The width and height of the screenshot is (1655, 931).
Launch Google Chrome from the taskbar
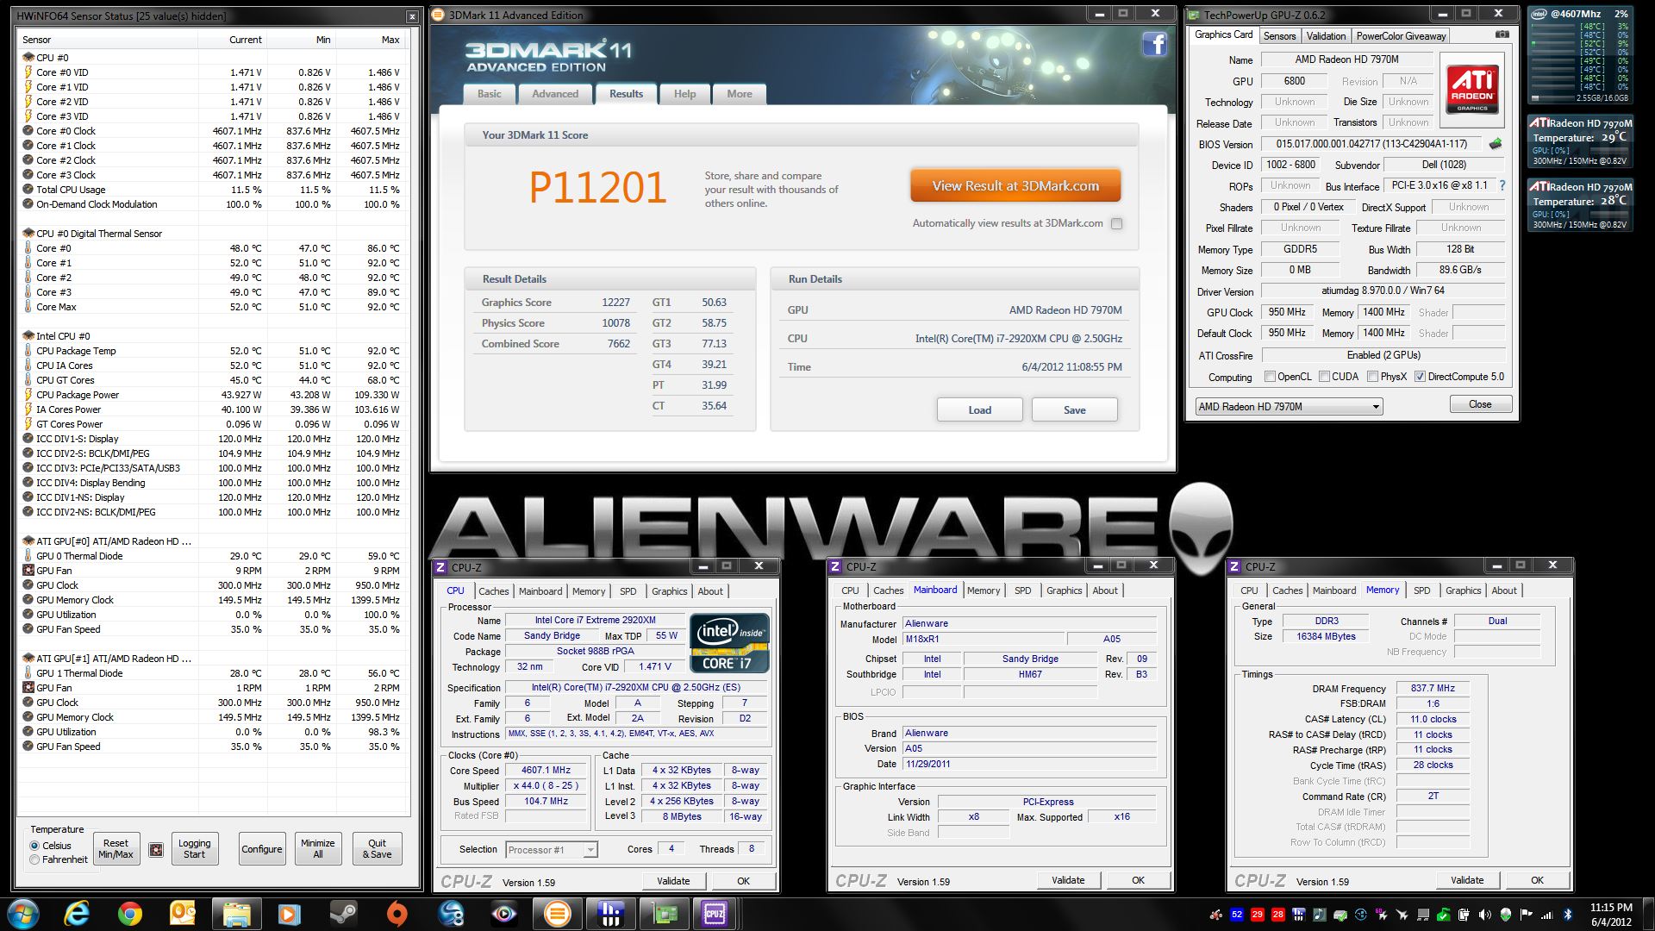(x=130, y=914)
